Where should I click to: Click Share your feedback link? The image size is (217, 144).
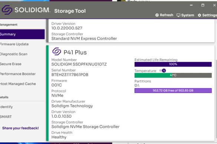20,128
